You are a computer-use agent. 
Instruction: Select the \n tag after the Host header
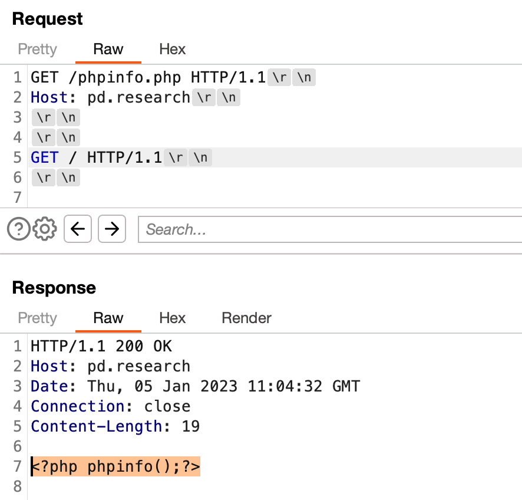pos(228,97)
